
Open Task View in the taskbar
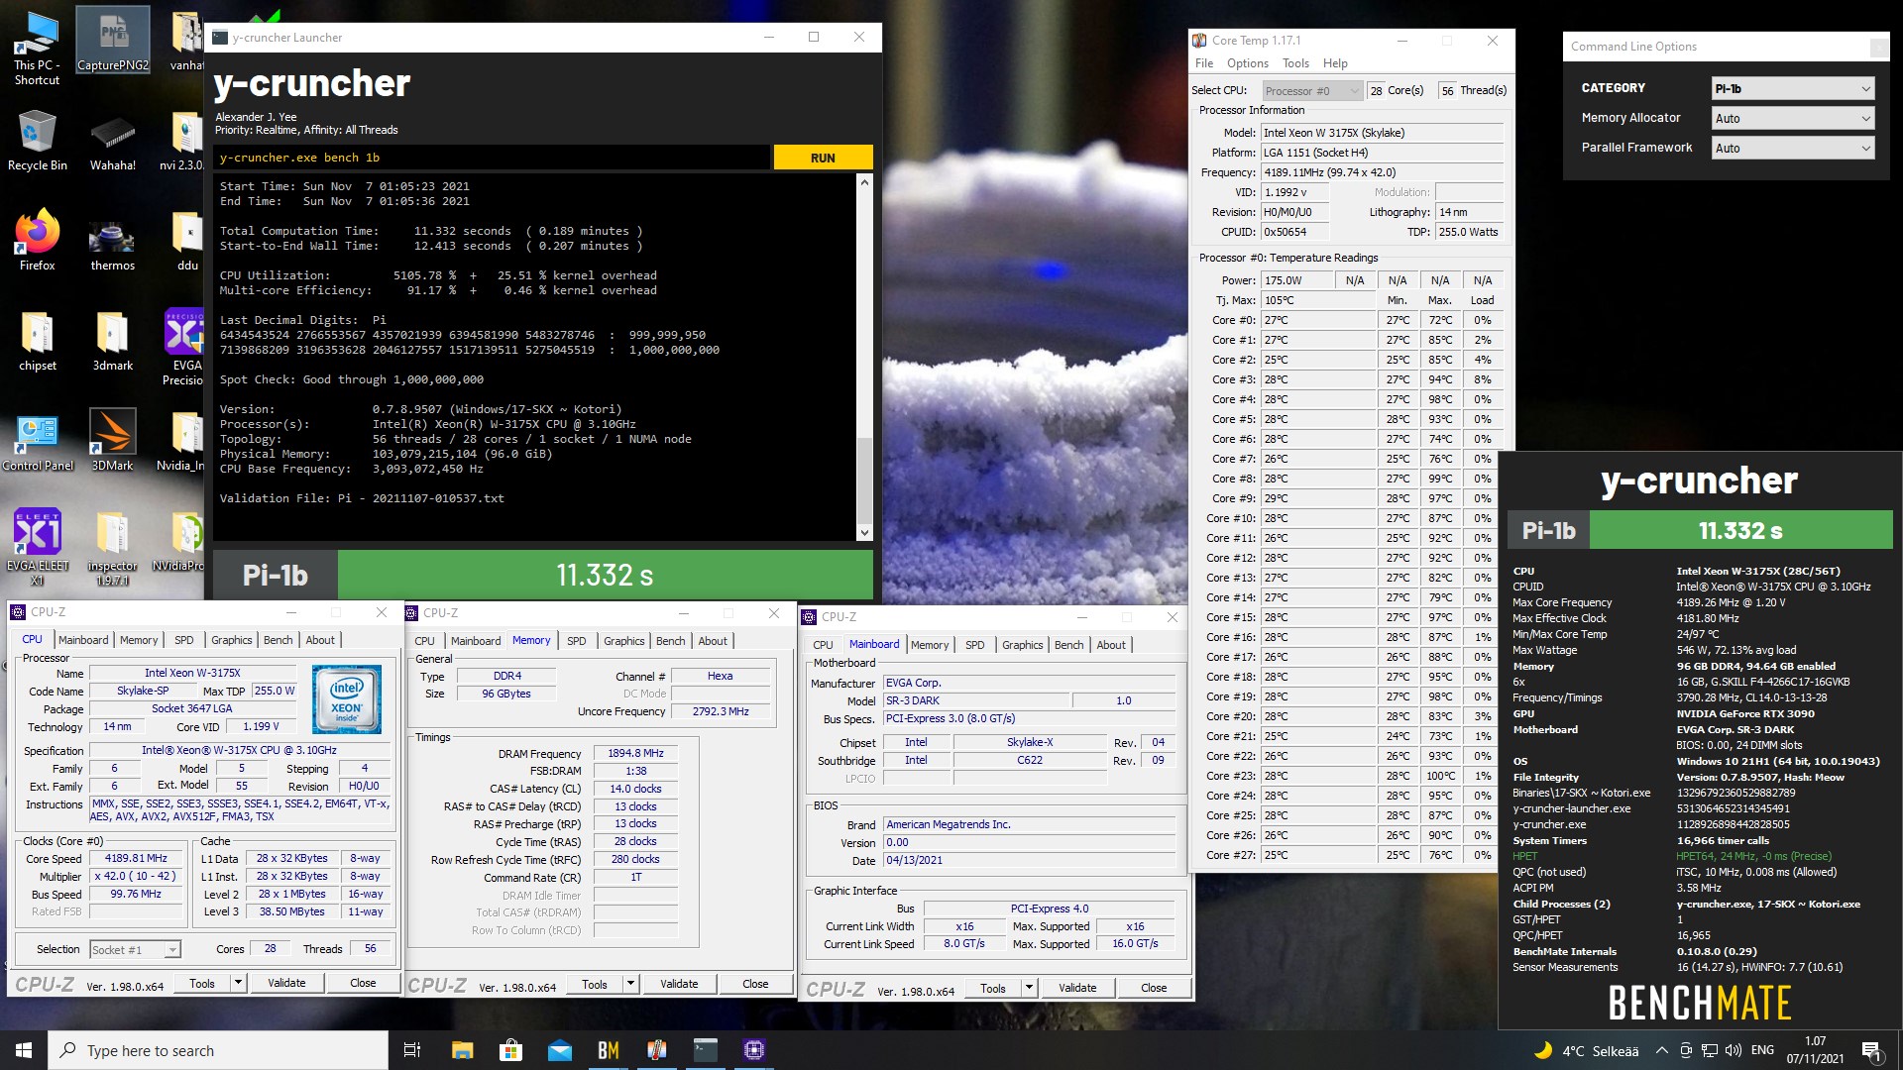[x=412, y=1050]
